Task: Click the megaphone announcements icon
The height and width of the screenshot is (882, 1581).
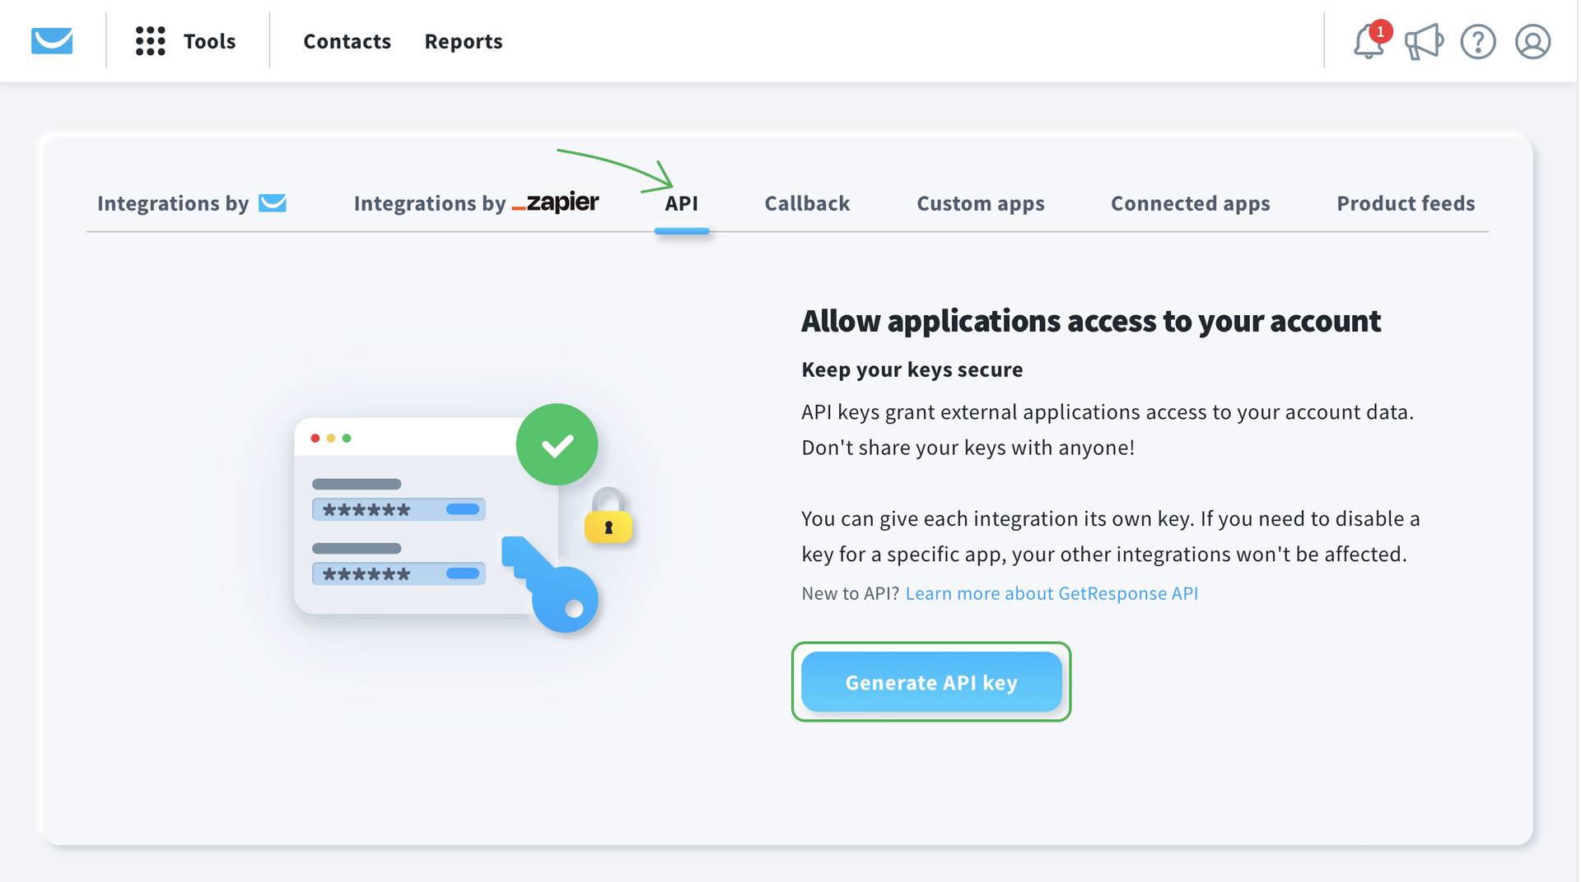Action: click(1423, 41)
